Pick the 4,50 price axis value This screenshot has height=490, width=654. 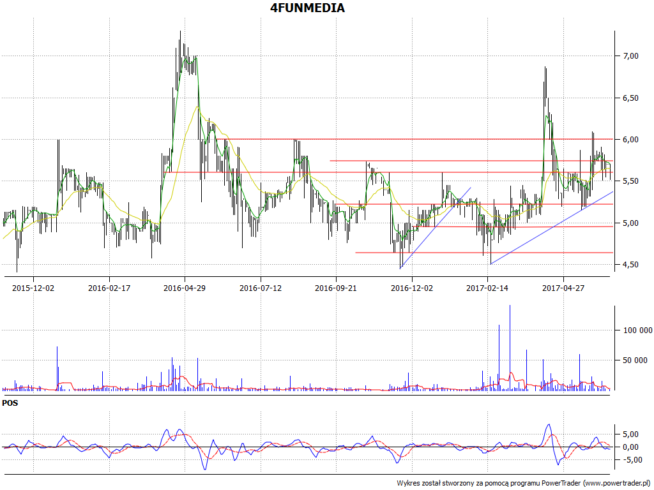tap(630, 265)
